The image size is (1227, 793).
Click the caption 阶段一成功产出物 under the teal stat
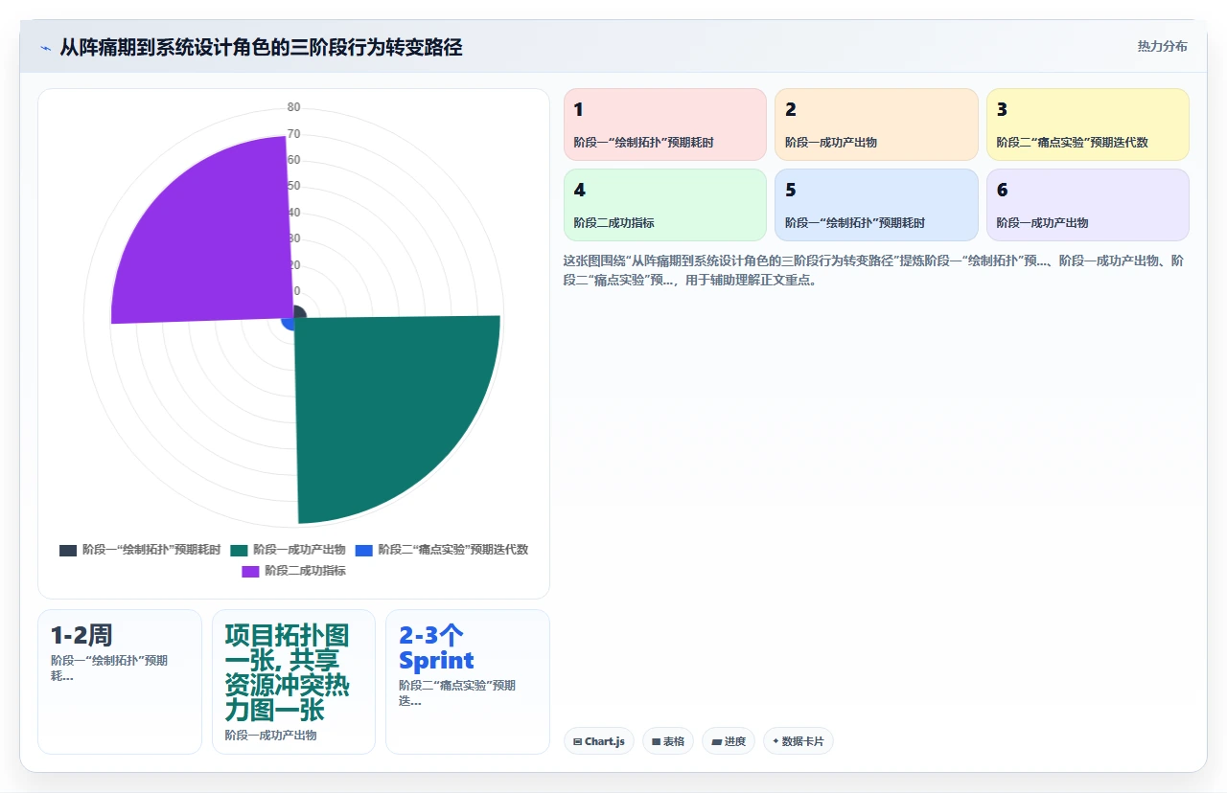pos(270,735)
